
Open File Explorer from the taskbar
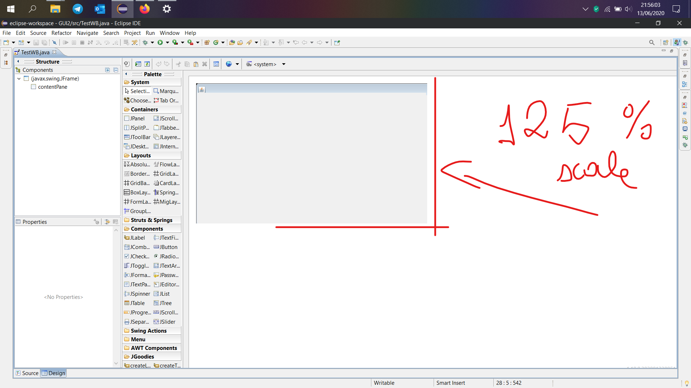(x=55, y=9)
